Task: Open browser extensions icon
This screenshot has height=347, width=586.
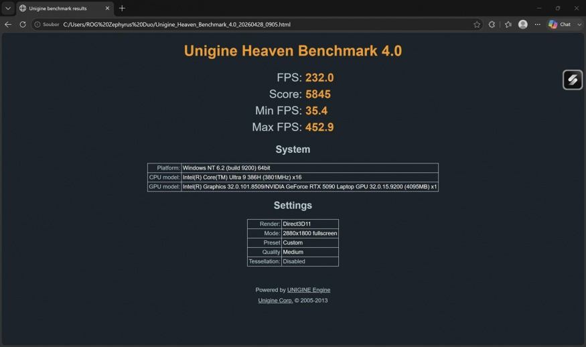Action: coord(492,24)
